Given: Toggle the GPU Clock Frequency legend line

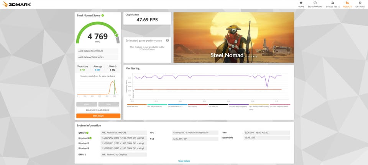Looking at the screenshot, I should point(280,105).
